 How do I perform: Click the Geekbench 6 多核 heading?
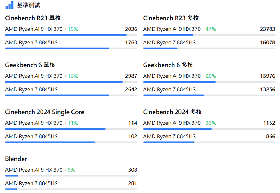(x=168, y=65)
